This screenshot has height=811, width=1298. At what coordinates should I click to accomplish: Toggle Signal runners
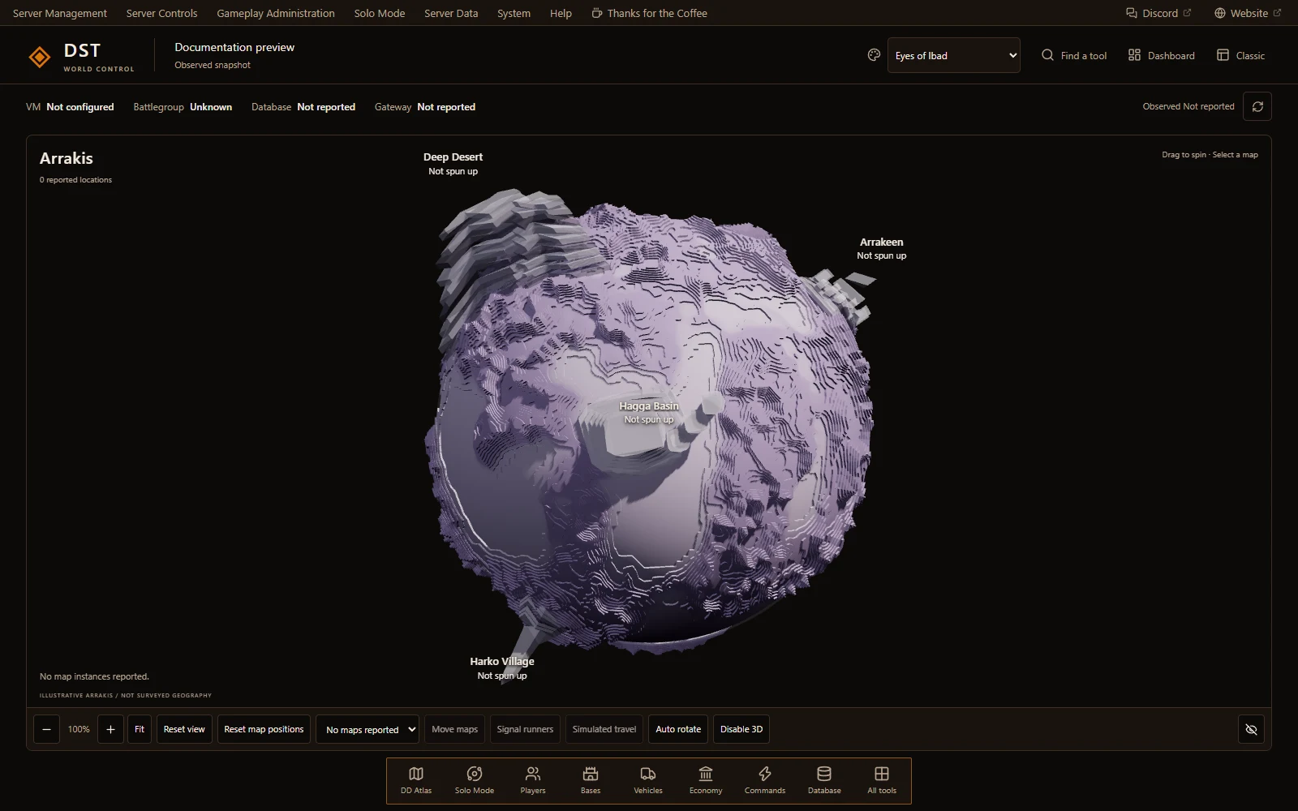pyautogui.click(x=525, y=729)
